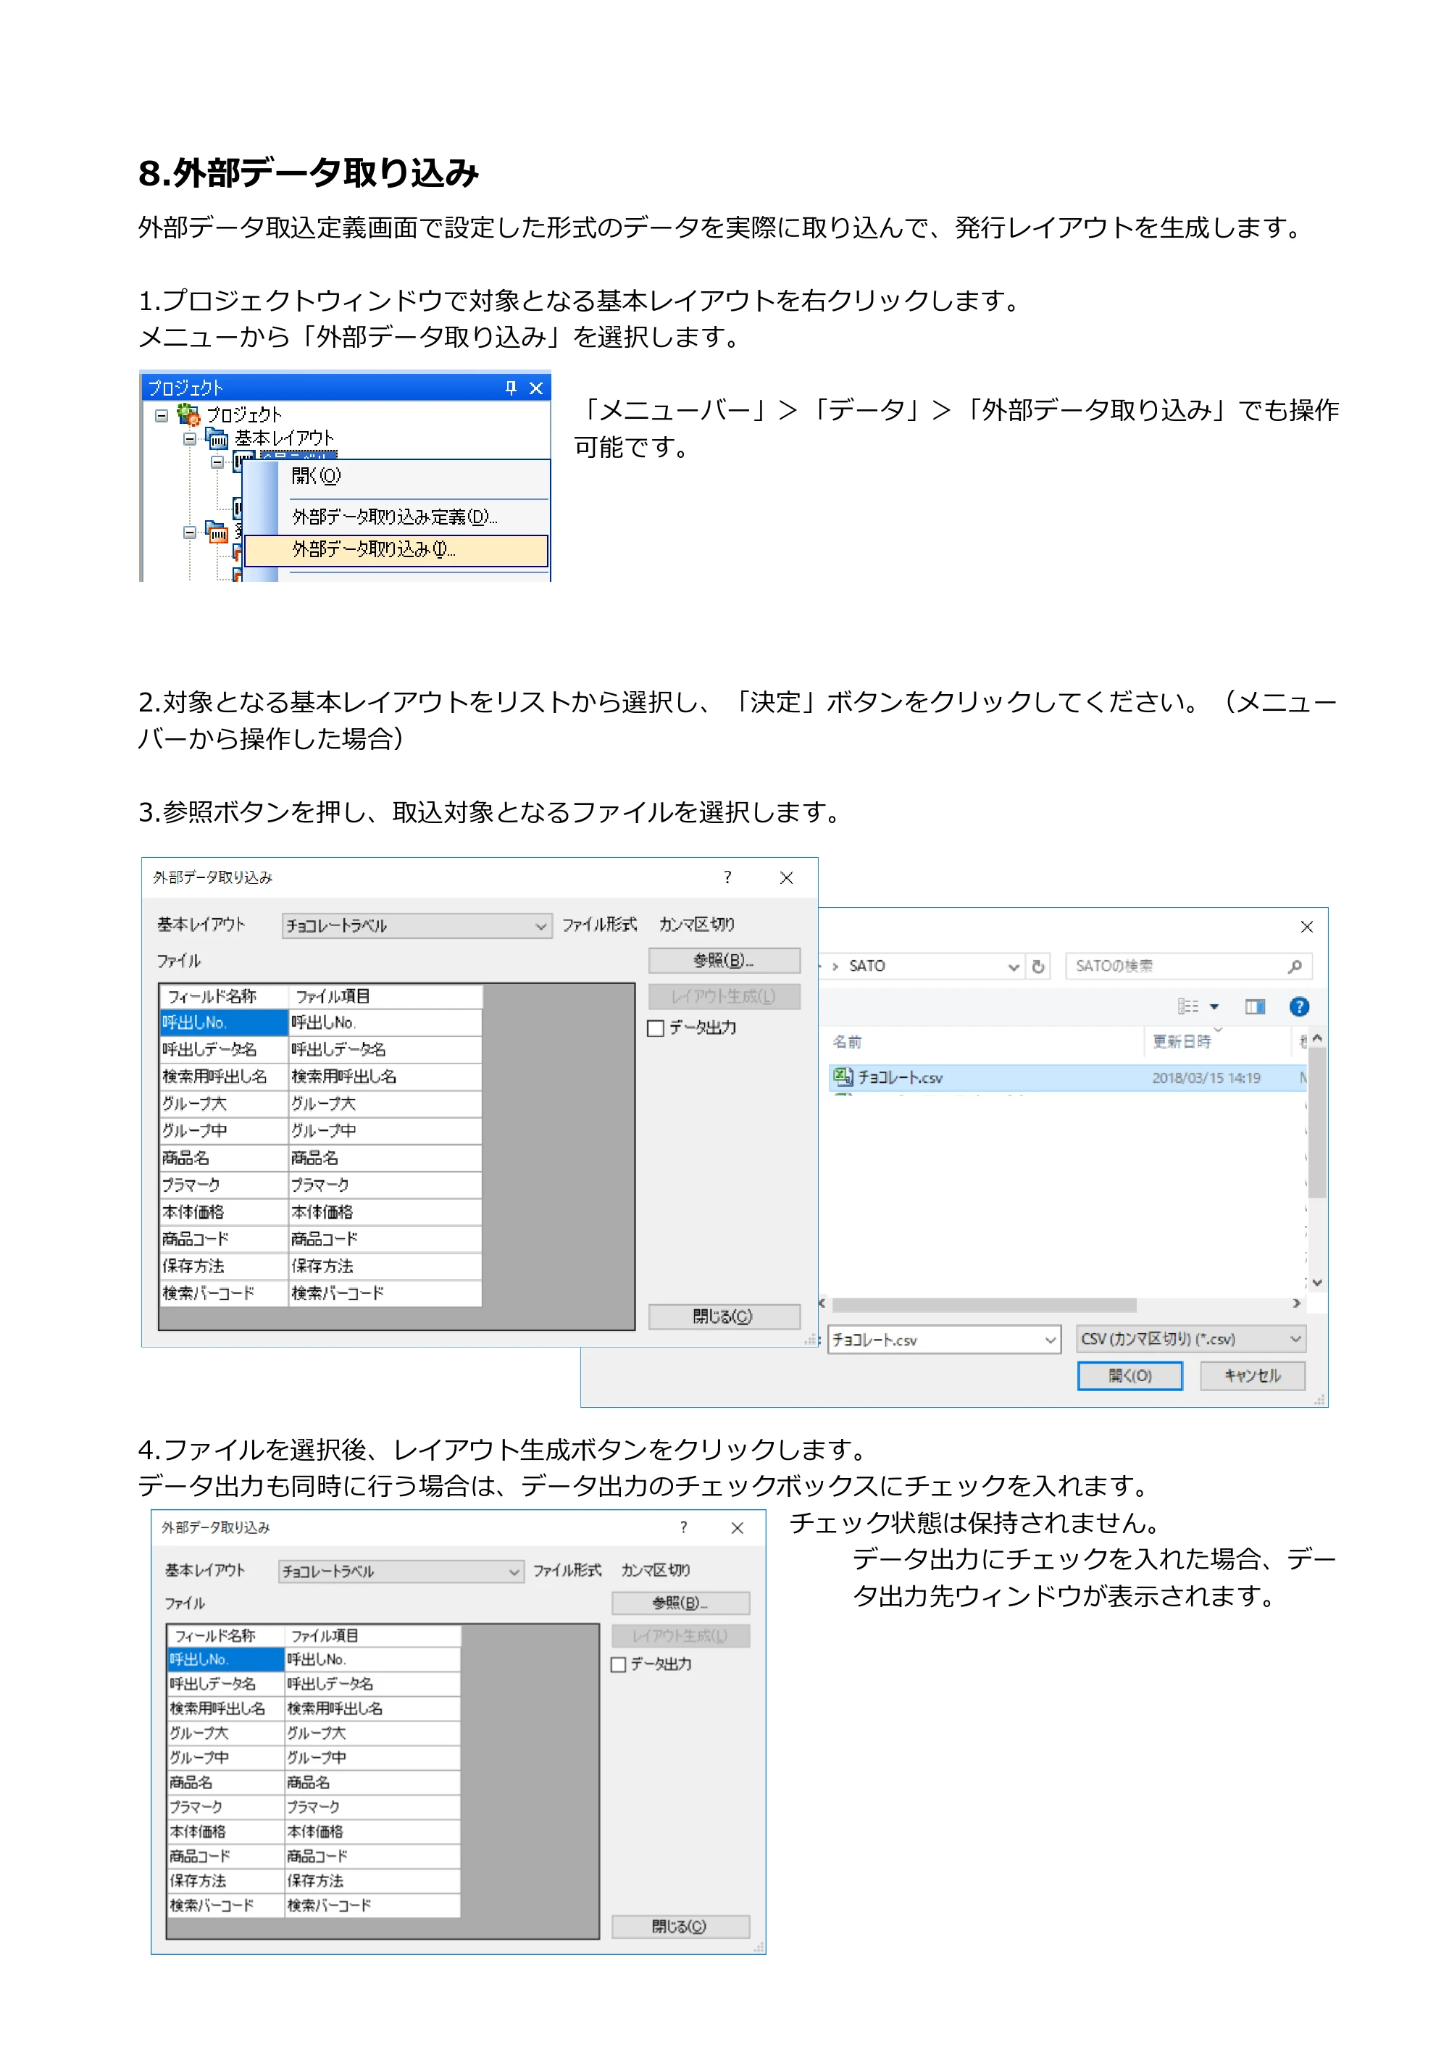Click the help question mark of lower dialog
Screen dimensions: 1449x2049
[683, 1527]
